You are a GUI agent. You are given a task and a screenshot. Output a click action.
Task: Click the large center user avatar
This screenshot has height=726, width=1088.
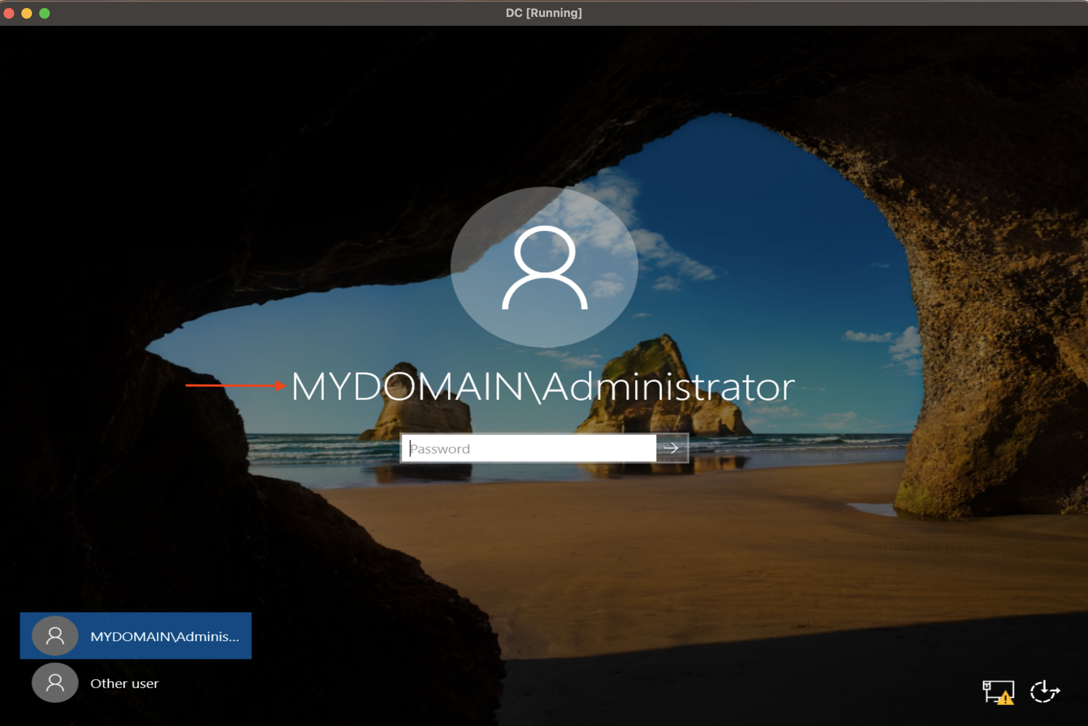pos(544,267)
